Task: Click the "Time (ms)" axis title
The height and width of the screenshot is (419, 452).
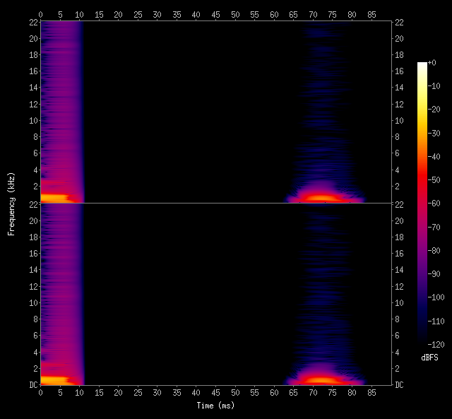Action: [x=215, y=406]
